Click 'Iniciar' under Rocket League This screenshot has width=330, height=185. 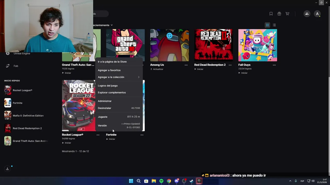pos(67,143)
